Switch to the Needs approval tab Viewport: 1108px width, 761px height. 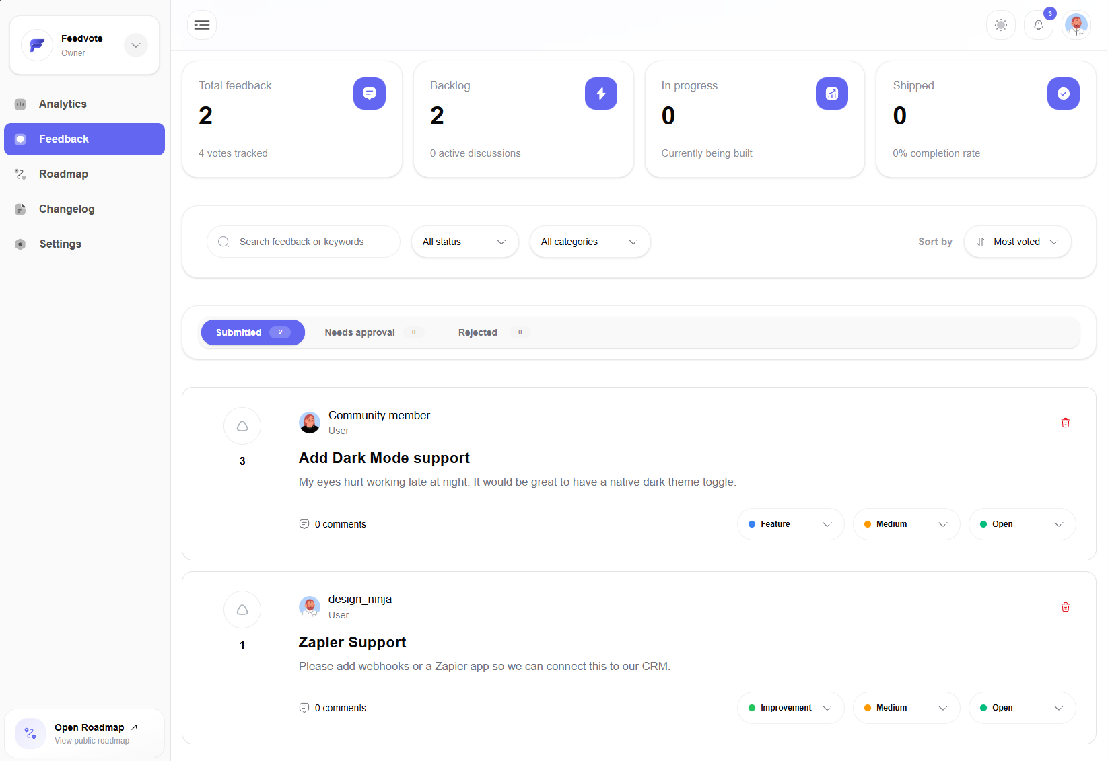pos(359,332)
